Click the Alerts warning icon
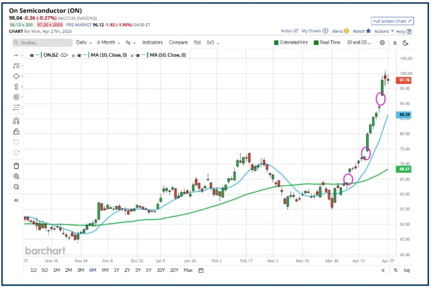 coord(346,31)
